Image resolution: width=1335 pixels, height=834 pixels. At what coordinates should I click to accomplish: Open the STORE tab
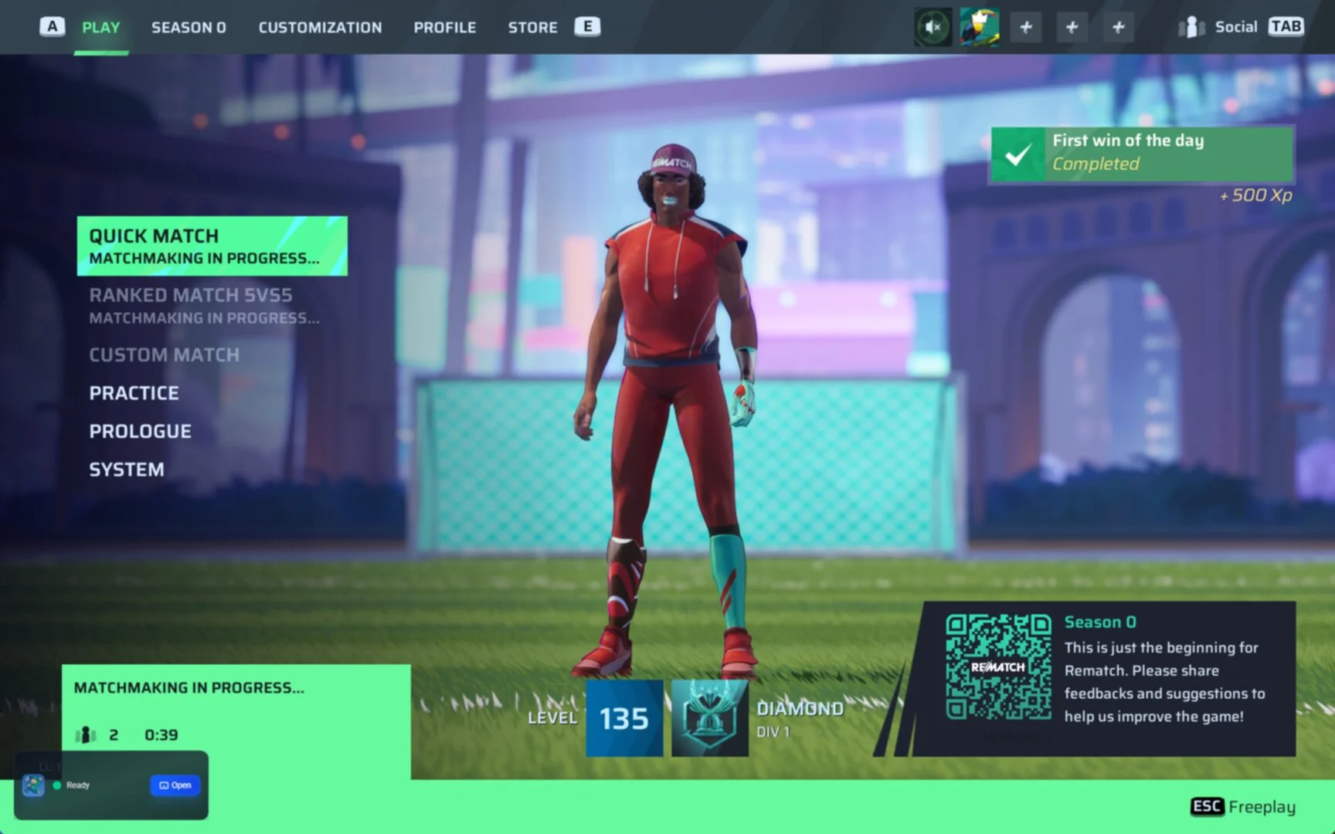[532, 28]
